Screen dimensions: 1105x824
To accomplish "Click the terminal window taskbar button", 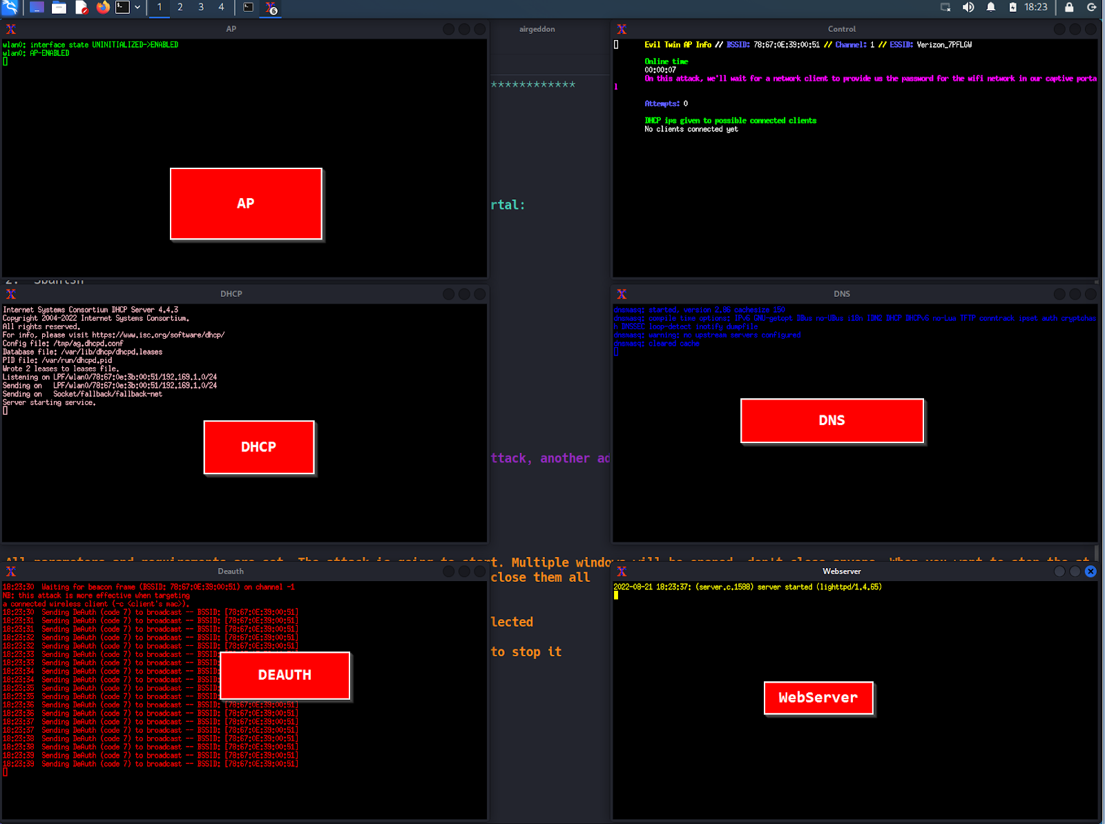I will (x=249, y=8).
